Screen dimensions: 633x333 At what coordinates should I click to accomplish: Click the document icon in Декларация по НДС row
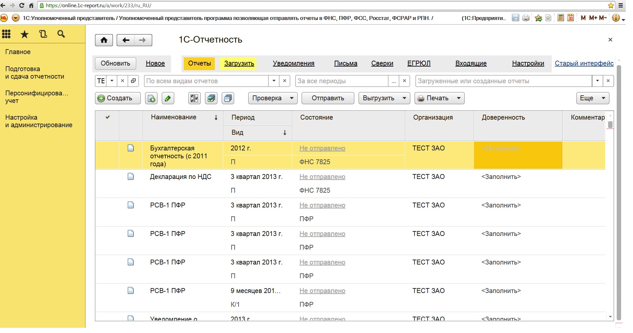point(131,177)
